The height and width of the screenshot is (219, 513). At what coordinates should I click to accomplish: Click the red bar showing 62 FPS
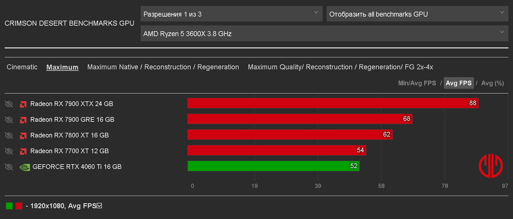(290, 135)
